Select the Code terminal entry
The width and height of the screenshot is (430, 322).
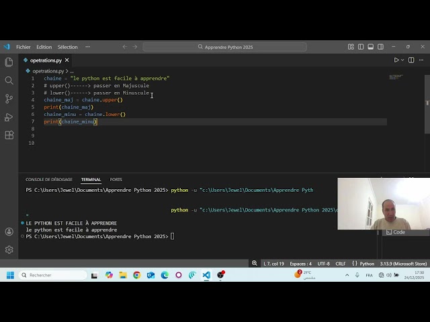[x=406, y=233]
